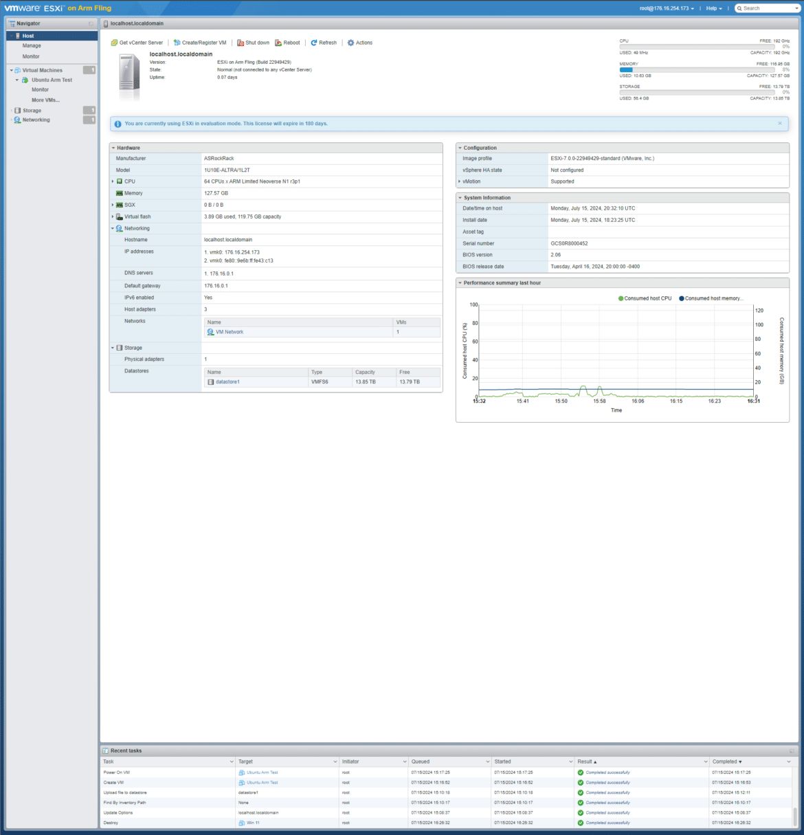Open the Actions gear menu
The image size is (804, 835).
[360, 43]
